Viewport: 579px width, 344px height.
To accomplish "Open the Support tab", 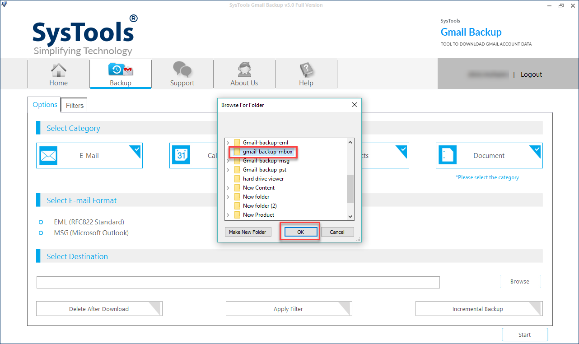I will 182,74.
